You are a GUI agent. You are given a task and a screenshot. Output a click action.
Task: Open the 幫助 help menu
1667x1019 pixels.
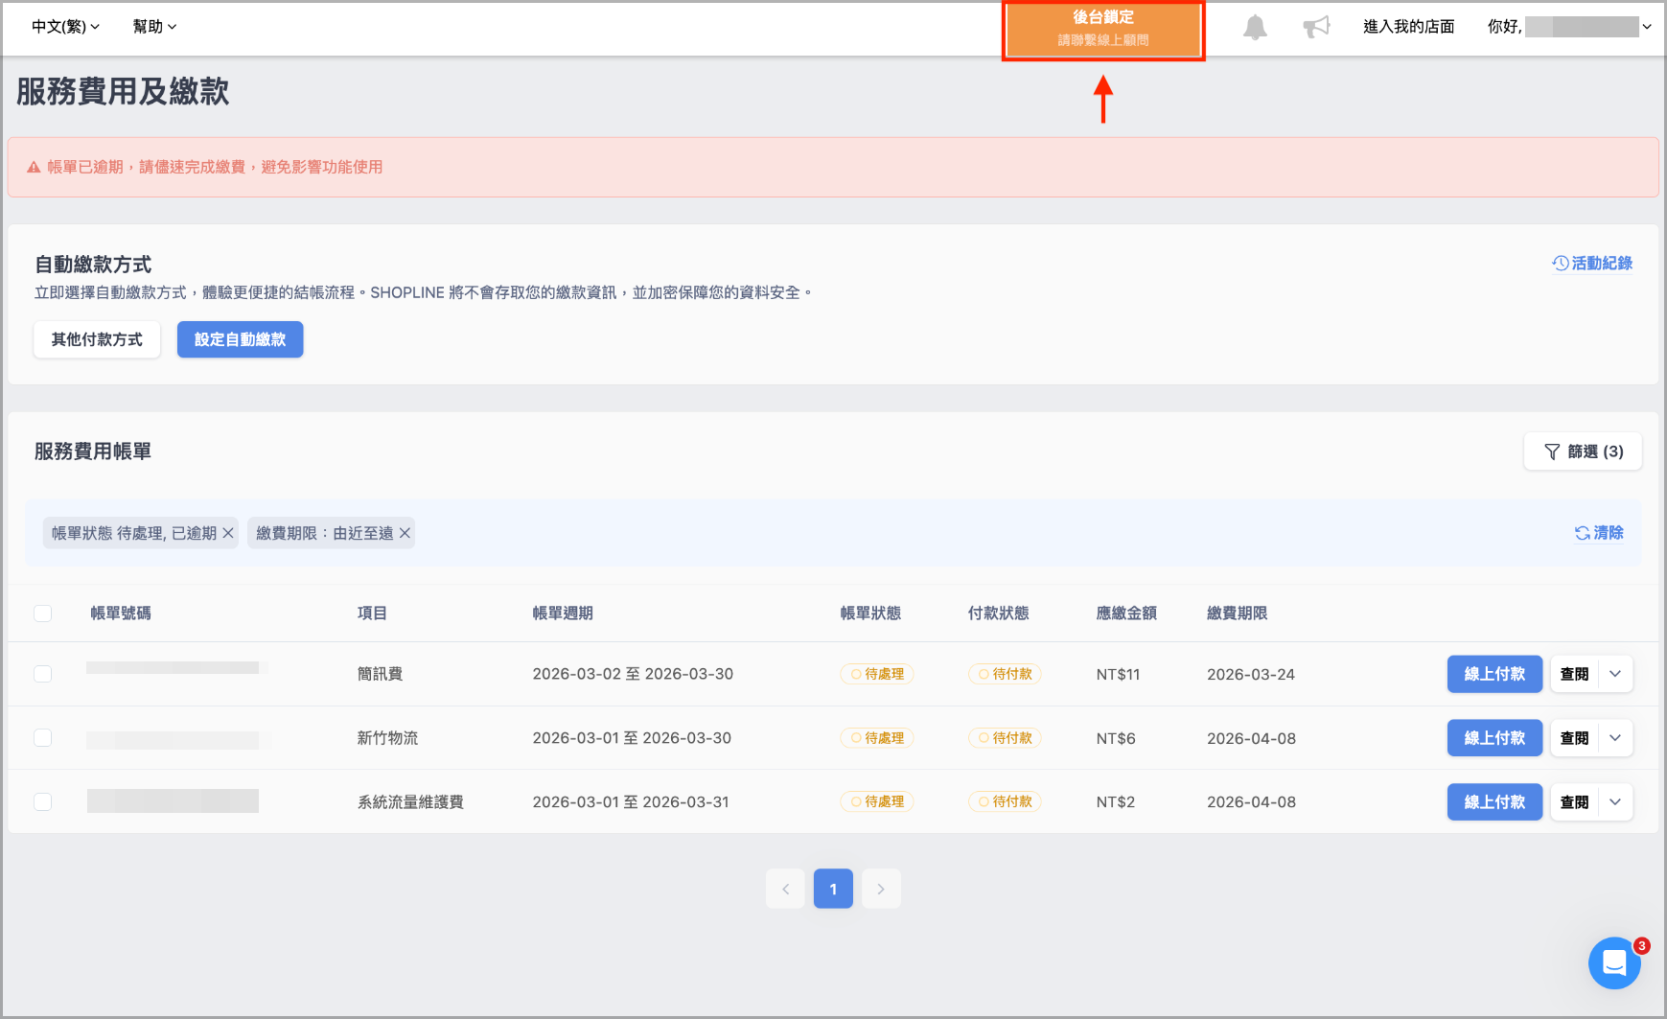click(154, 27)
